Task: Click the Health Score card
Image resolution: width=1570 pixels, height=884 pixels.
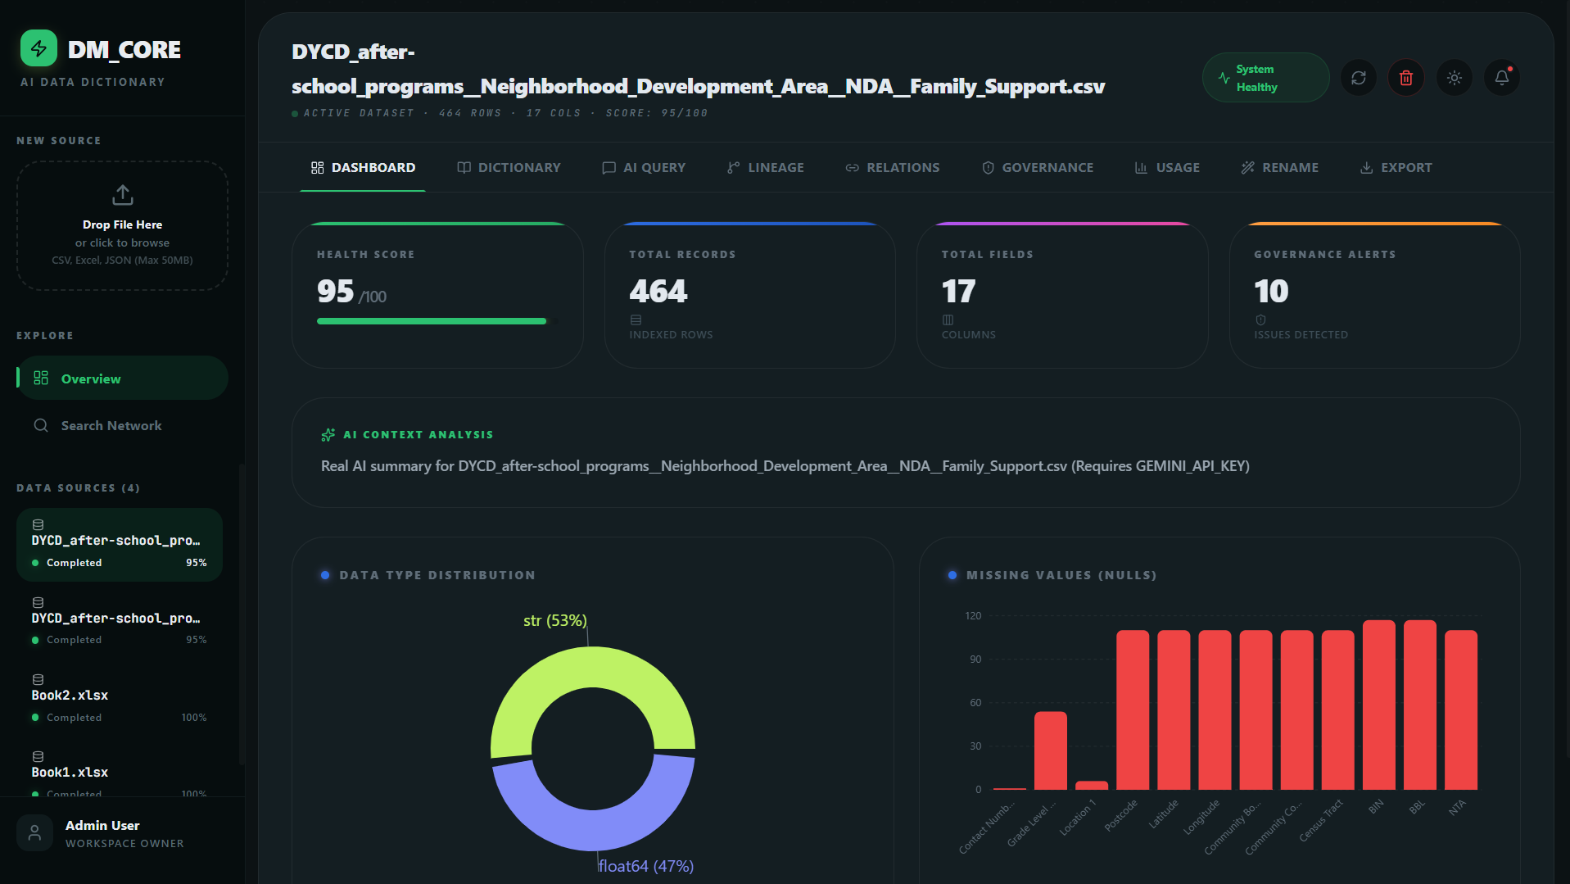Action: click(437, 295)
